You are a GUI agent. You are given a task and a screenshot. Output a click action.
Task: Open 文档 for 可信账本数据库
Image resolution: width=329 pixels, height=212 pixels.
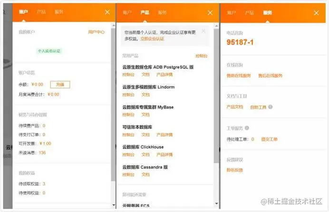(145, 135)
